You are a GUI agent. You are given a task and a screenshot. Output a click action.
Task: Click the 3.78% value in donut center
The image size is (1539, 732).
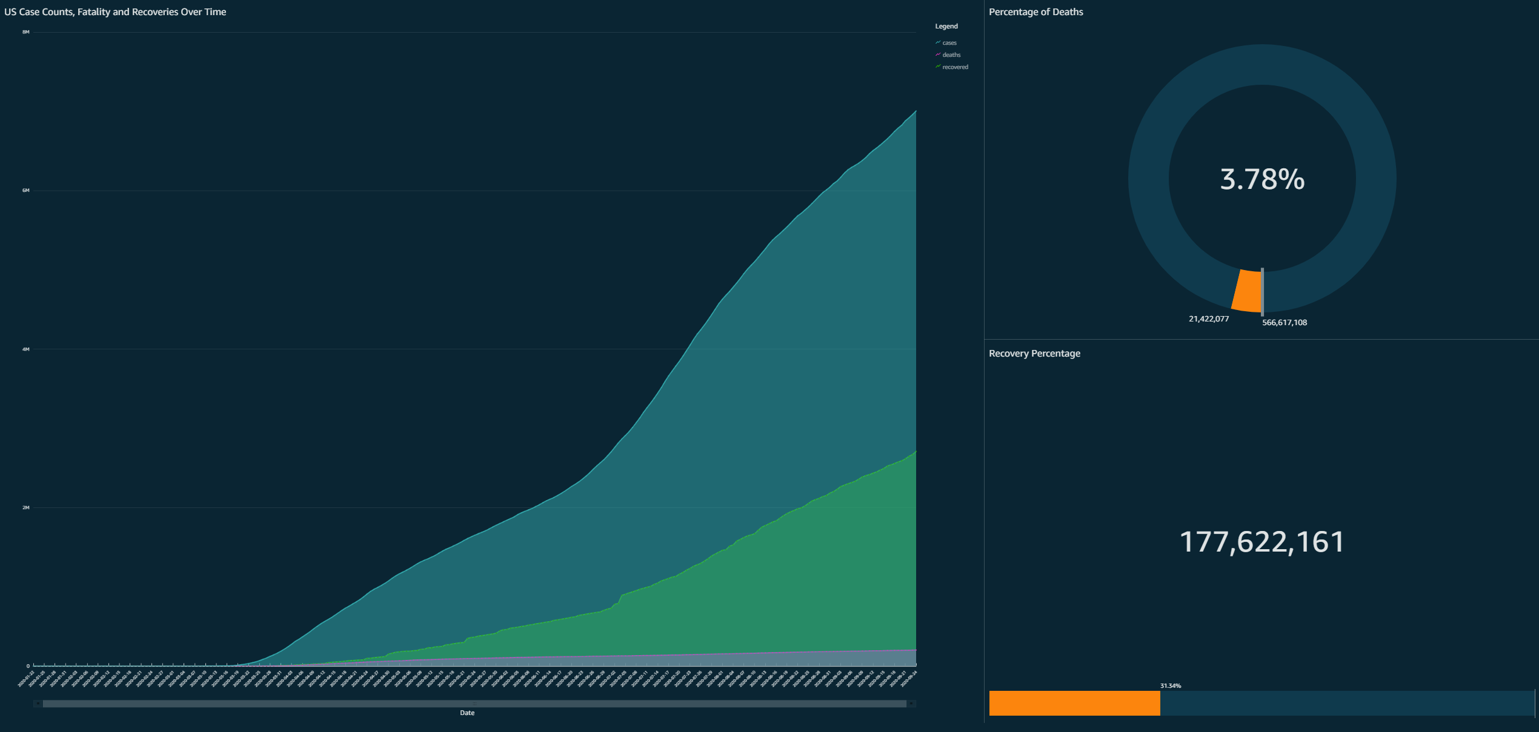1262,179
